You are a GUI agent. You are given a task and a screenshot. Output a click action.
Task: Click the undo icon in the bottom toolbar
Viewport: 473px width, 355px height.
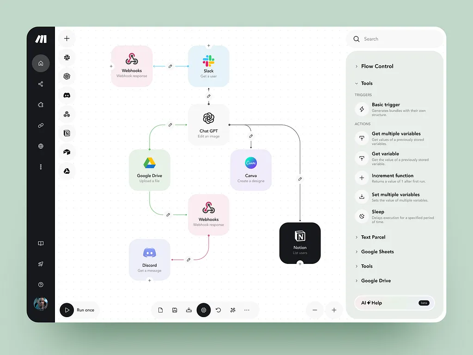tap(218, 310)
